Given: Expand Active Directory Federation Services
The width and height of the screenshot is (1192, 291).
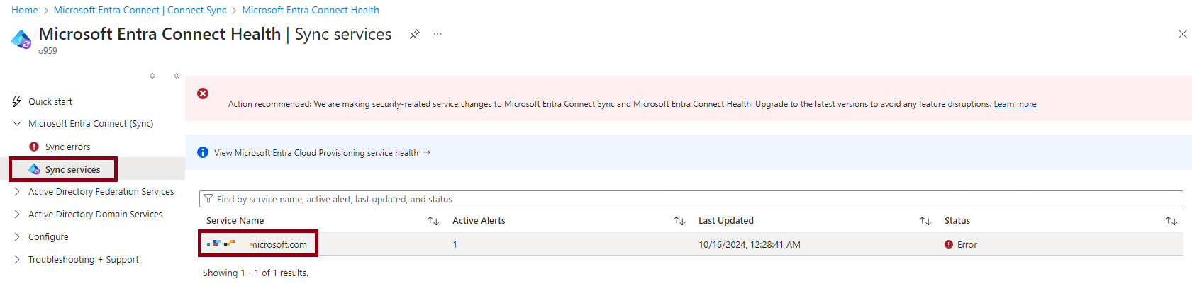Looking at the screenshot, I should (17, 191).
